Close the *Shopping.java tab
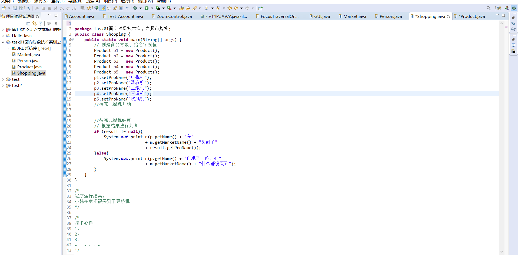The image size is (518, 255). click(449, 16)
